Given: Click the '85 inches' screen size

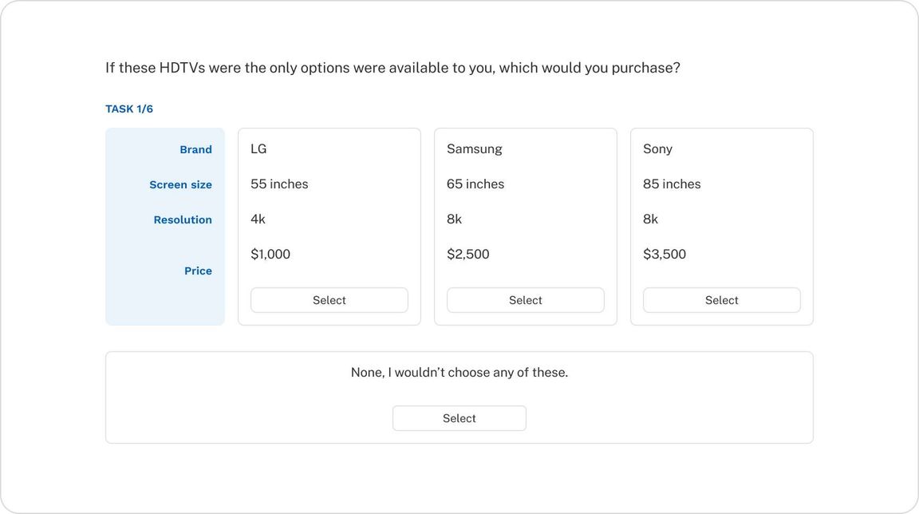Looking at the screenshot, I should click(672, 184).
